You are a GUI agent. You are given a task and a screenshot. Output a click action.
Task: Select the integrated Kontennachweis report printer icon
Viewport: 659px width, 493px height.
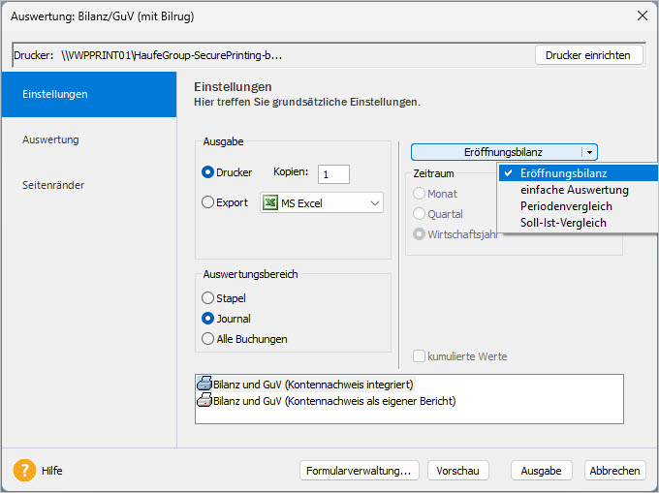coord(204,385)
